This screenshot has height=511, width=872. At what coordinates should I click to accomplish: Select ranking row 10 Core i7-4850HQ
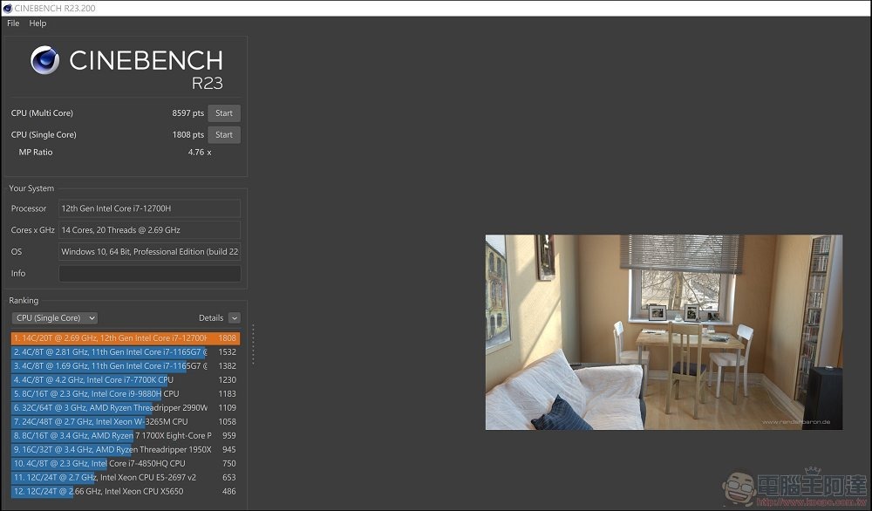click(126, 463)
